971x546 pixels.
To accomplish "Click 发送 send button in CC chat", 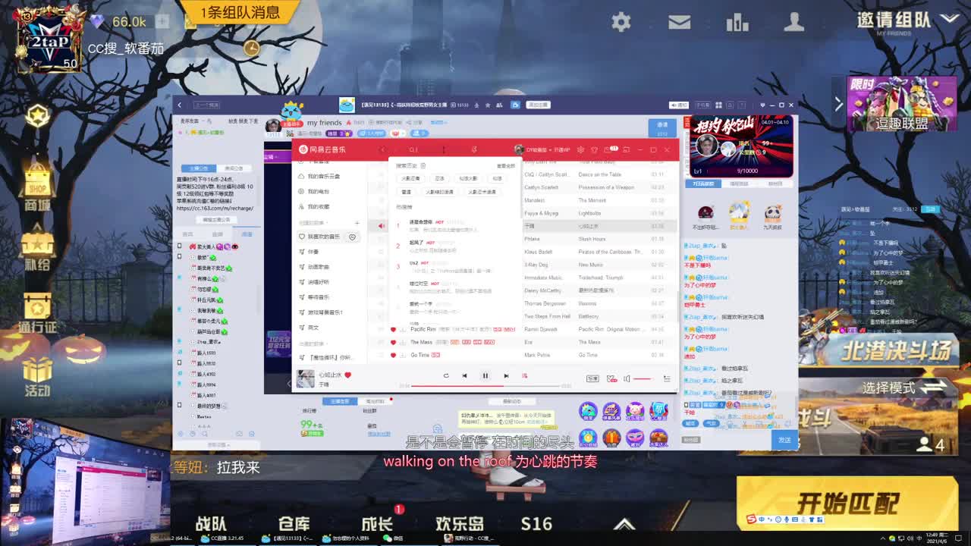I will [784, 440].
